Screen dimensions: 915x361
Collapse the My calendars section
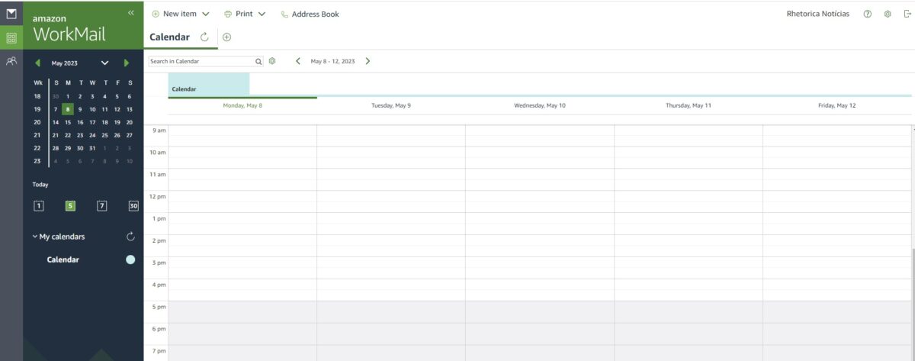(35, 237)
